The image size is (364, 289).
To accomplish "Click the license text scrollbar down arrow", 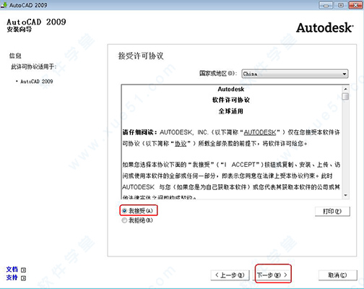I will [x=345, y=195].
